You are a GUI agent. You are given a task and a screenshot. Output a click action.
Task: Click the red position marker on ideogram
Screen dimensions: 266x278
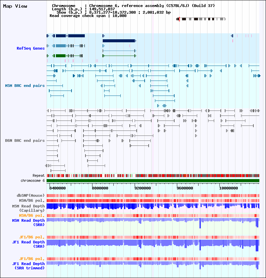(179, 19)
